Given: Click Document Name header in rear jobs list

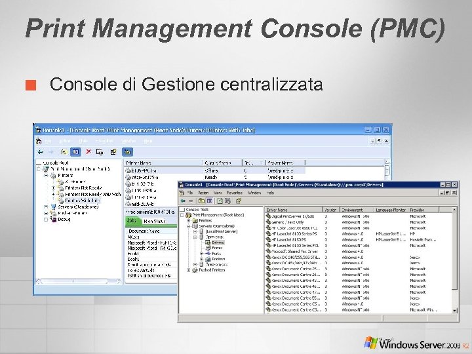Looking at the screenshot, I should click(151, 231).
